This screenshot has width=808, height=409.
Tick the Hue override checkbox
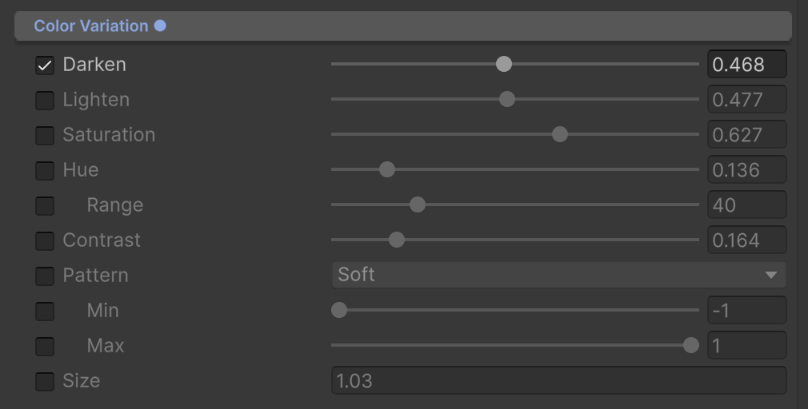[x=45, y=170]
